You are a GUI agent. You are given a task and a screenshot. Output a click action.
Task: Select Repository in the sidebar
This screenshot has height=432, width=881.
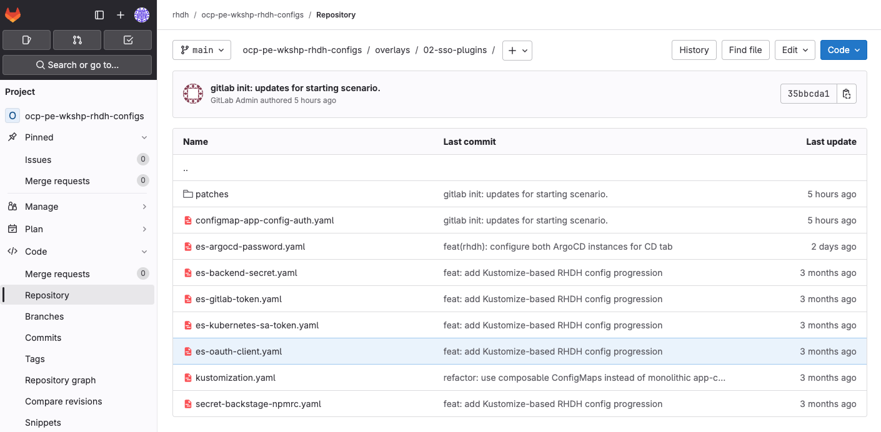tap(78, 295)
